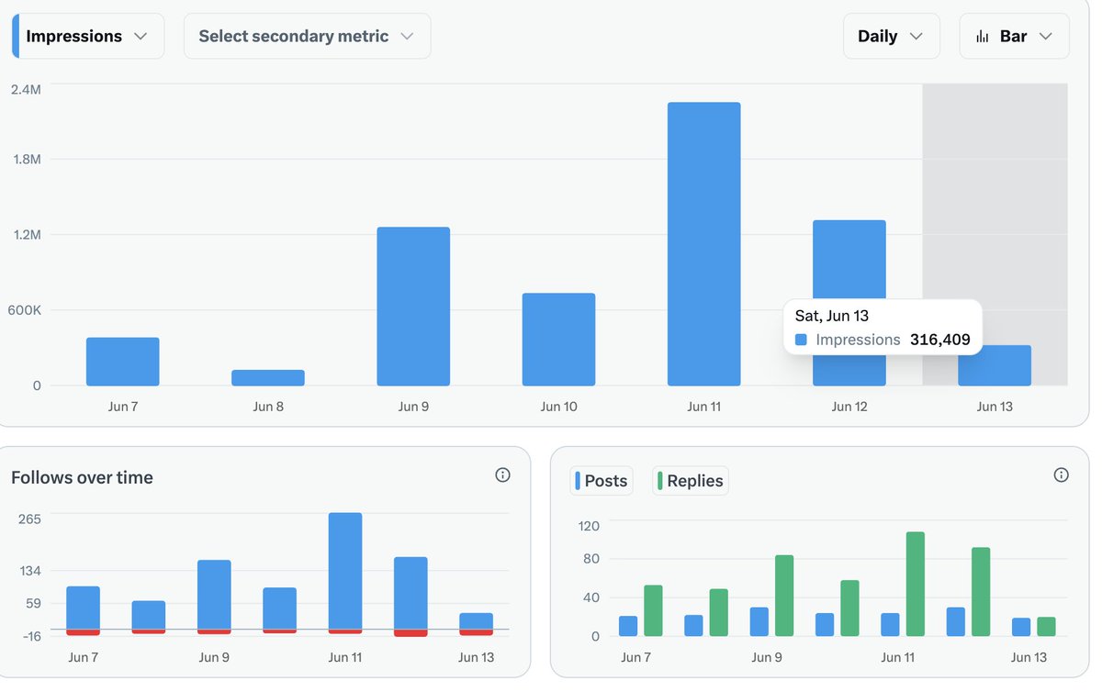Click the Jun 10 x-axis label in impressions chart

[558, 407]
